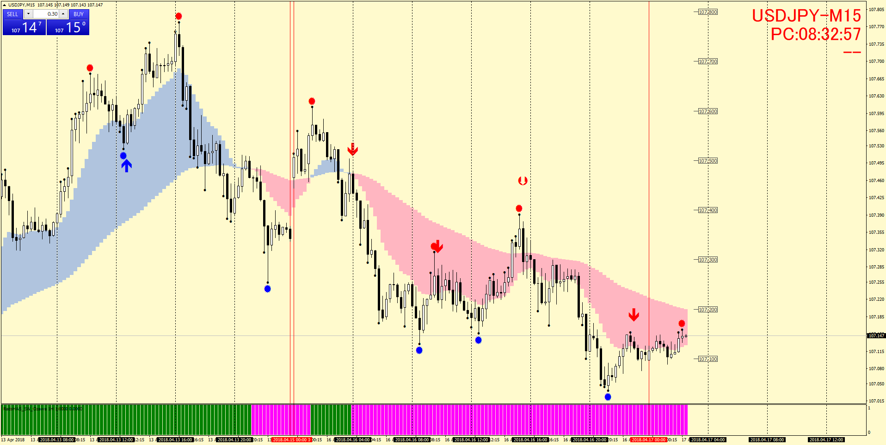Click the 2018.04.13 20:00 time label
The height and width of the screenshot is (445, 886).
234,440
